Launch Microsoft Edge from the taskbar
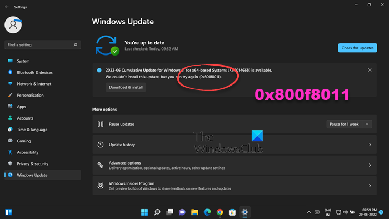 207,212
